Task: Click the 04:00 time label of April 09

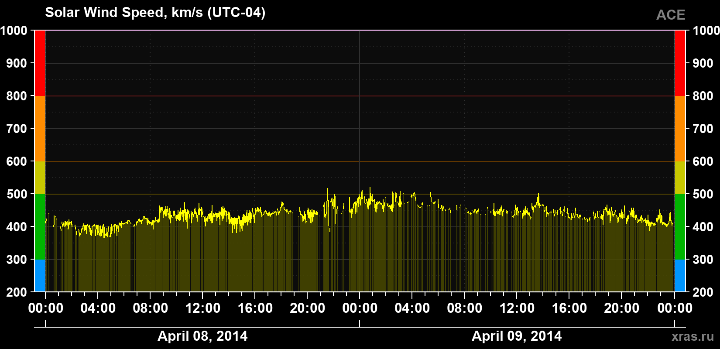Action: [412, 308]
